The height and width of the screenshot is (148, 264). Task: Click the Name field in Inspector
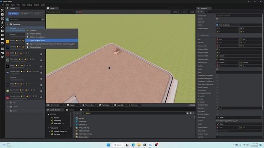click(x=239, y=72)
